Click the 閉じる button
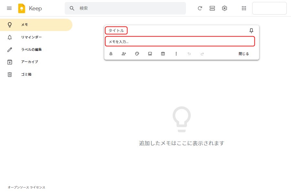Screen dimensions: 291x194 [x=244, y=54]
